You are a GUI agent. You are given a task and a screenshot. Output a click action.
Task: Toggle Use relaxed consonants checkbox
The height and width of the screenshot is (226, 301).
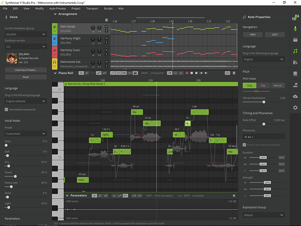pyautogui.click(x=6, y=109)
